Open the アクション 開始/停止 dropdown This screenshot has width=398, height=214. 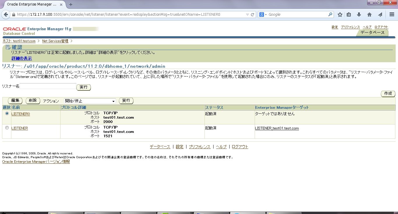[90, 101]
